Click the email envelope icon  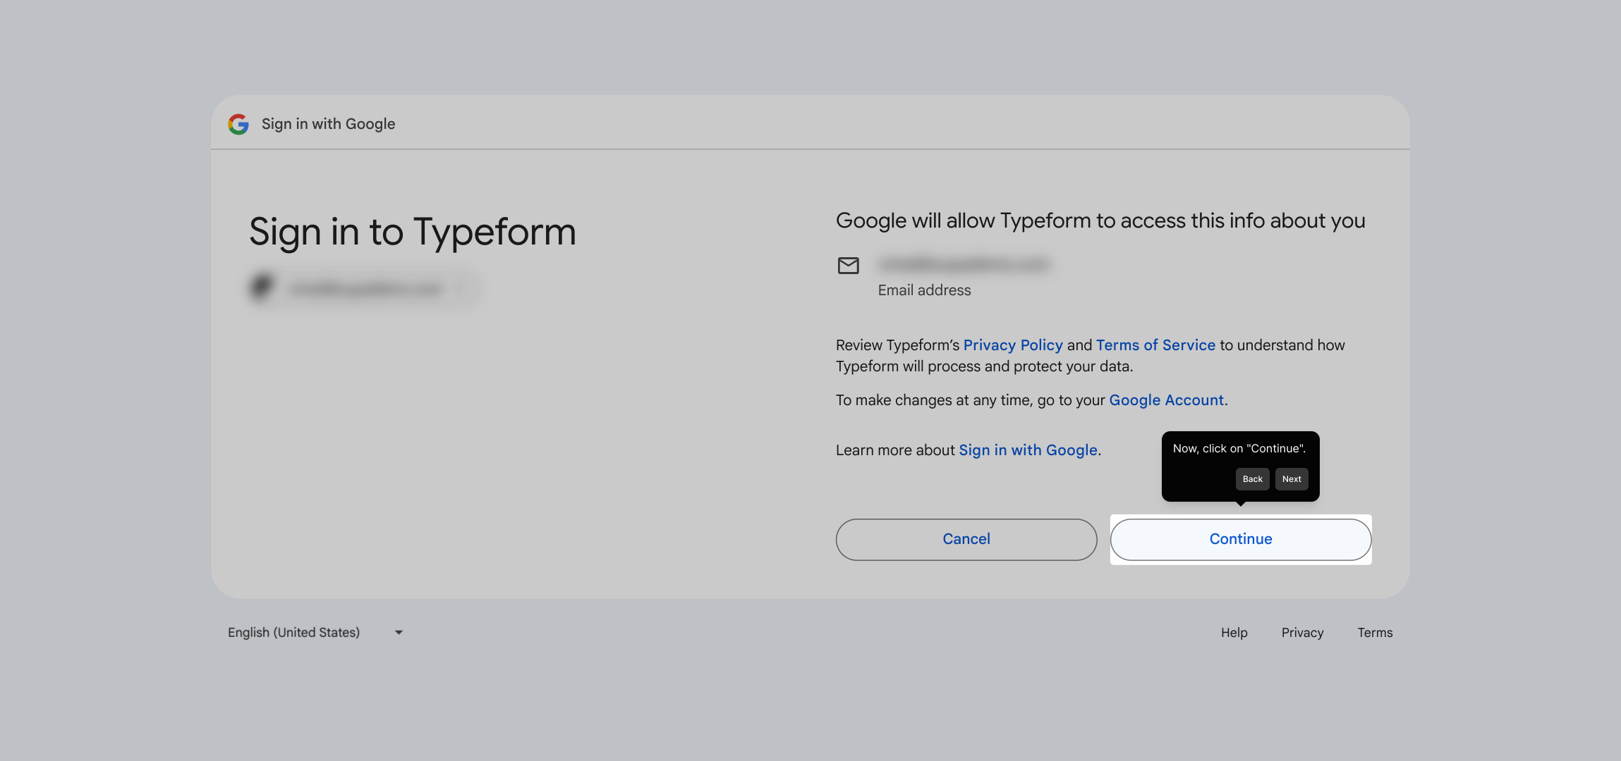(849, 266)
